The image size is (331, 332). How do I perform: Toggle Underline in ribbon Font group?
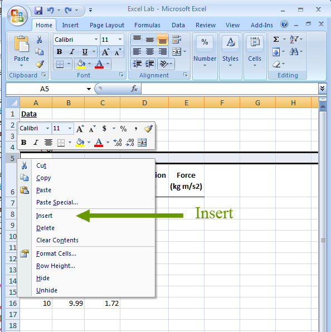pos(85,52)
